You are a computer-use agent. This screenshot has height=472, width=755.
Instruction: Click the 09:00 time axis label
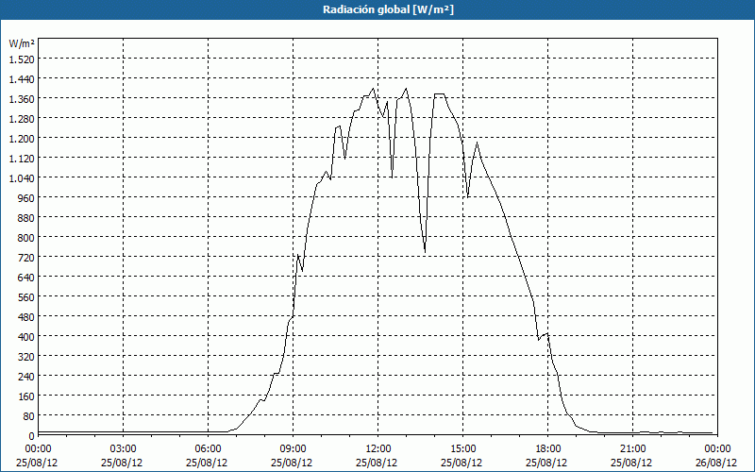coord(293,449)
